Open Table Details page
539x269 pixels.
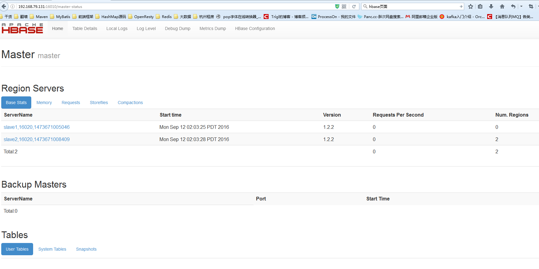[x=85, y=28]
